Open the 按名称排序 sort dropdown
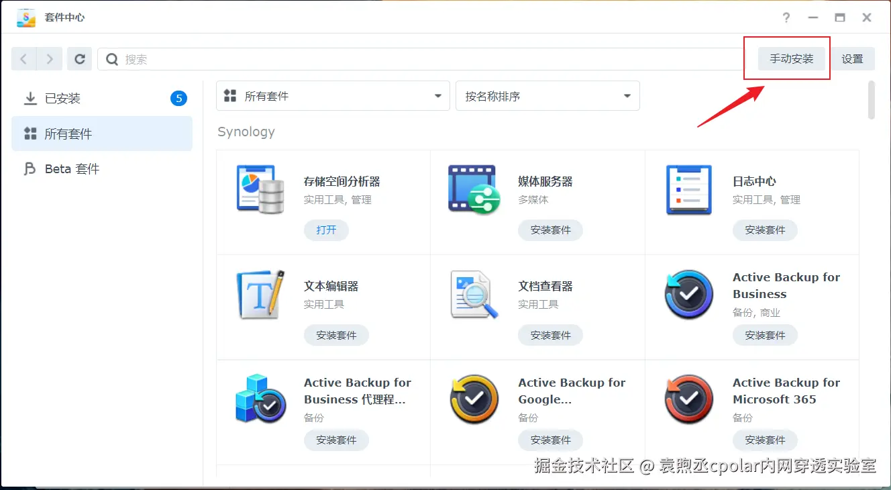The image size is (891, 490). [x=547, y=96]
